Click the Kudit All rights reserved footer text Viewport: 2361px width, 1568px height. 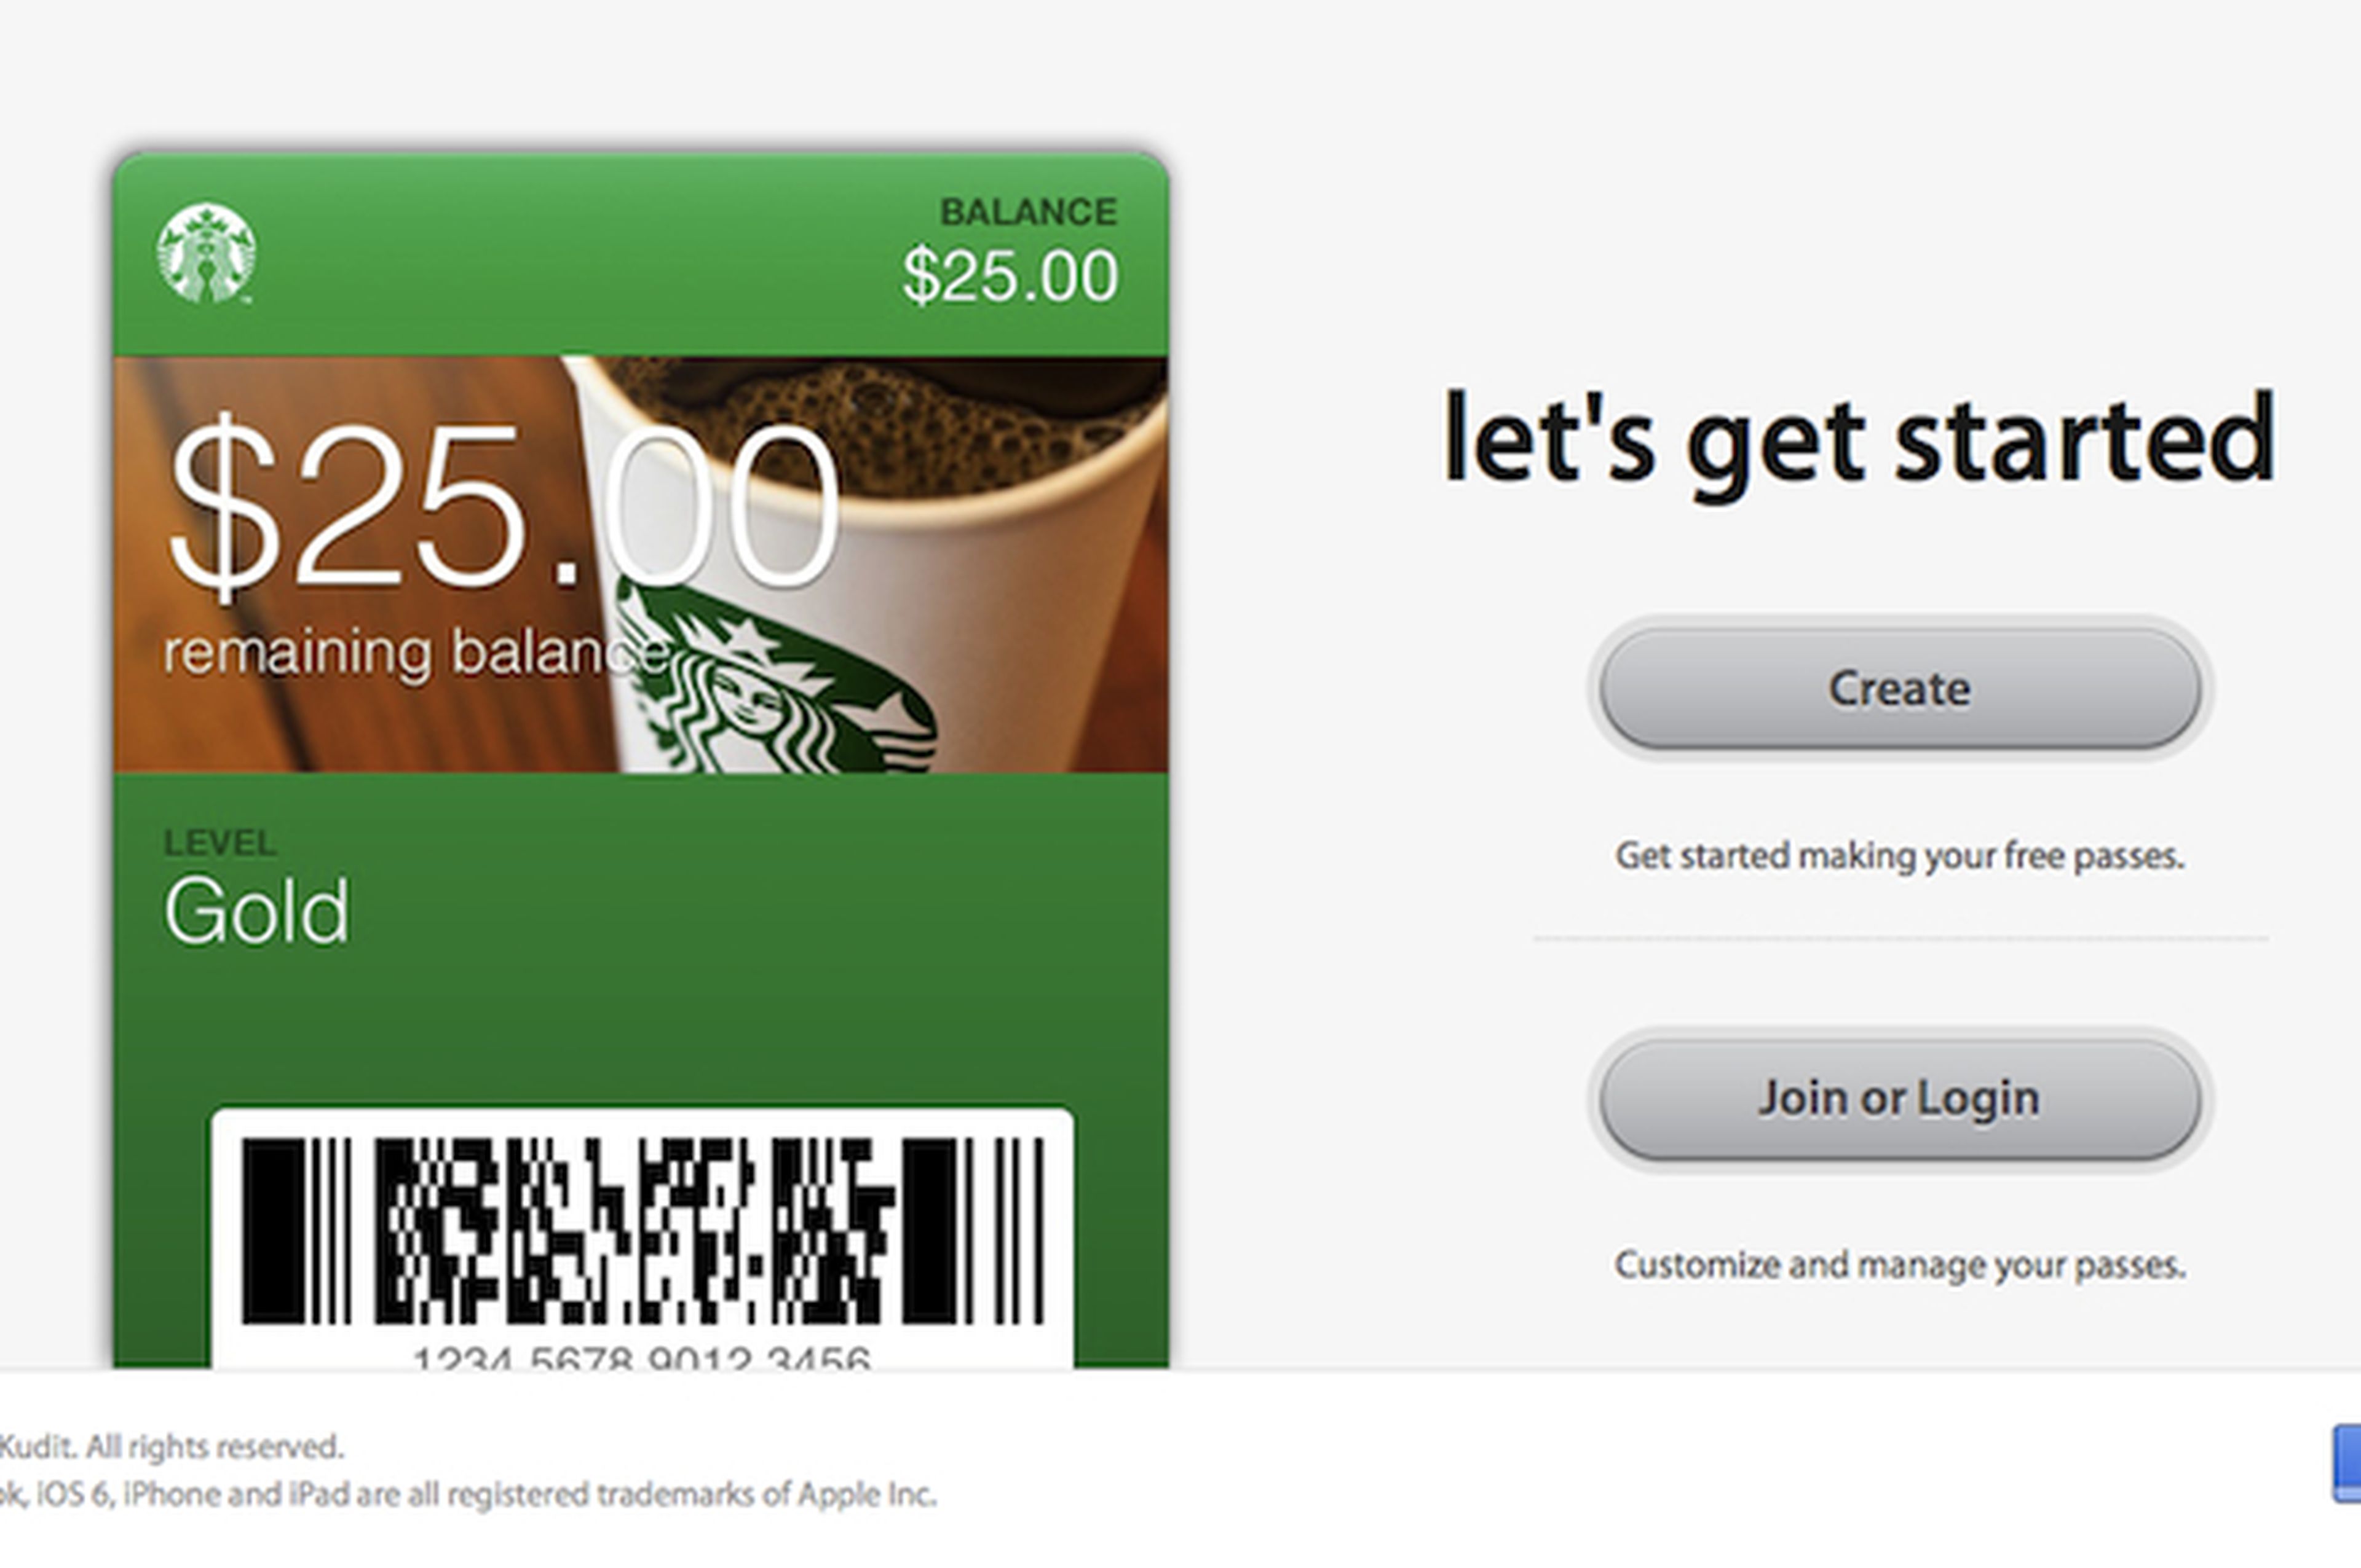pos(171,1447)
